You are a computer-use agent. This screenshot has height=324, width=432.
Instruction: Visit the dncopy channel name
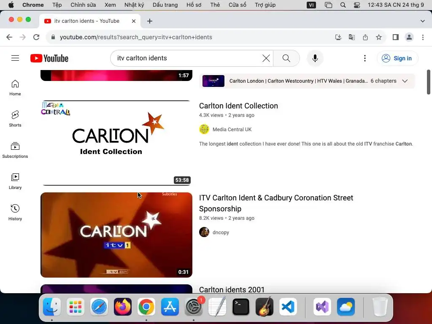[x=221, y=232]
